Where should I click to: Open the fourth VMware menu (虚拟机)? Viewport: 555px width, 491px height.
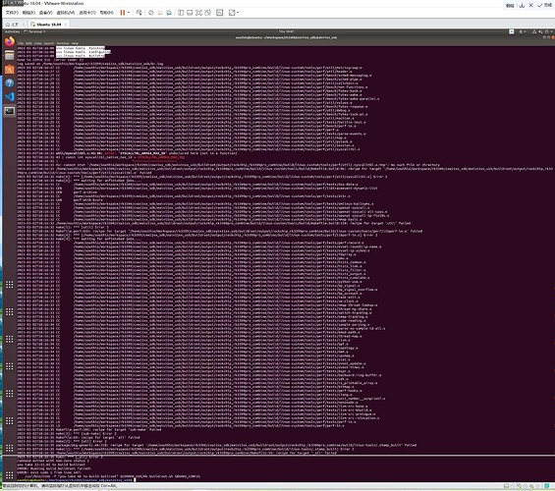coord(66,13)
